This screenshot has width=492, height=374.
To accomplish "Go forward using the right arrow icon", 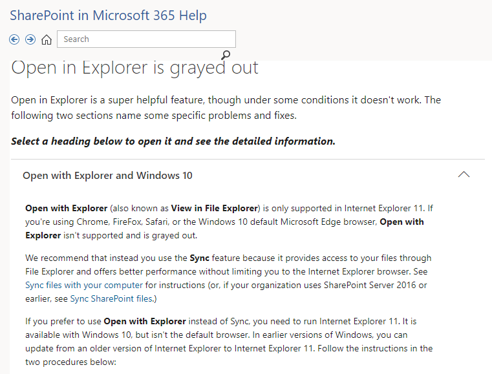I will pyautogui.click(x=30, y=39).
